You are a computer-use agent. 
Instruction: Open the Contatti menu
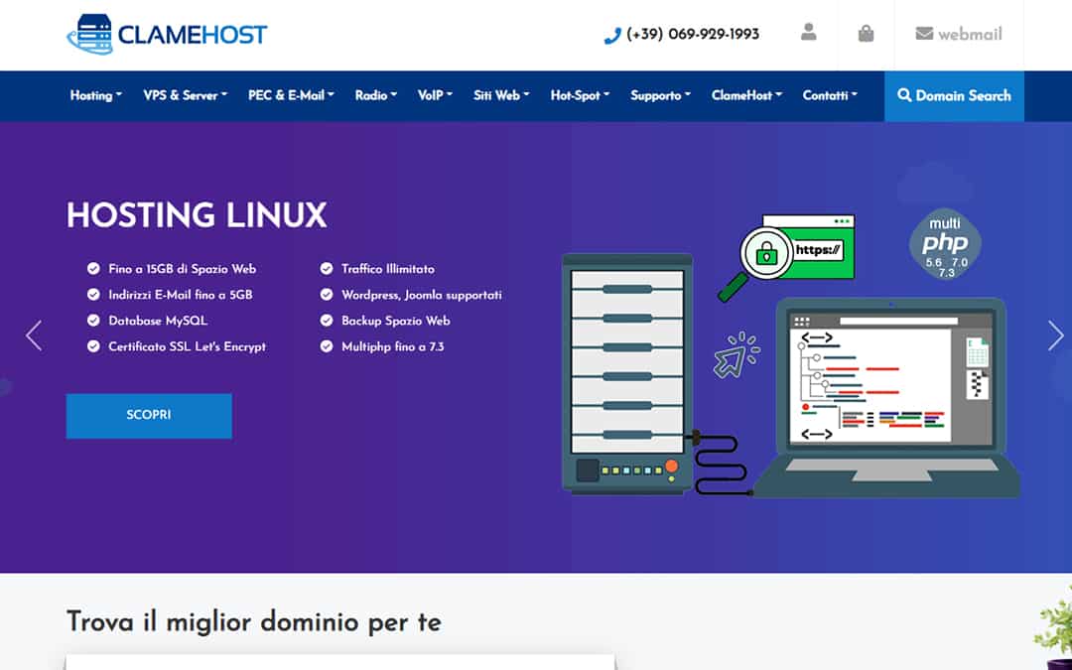click(830, 96)
